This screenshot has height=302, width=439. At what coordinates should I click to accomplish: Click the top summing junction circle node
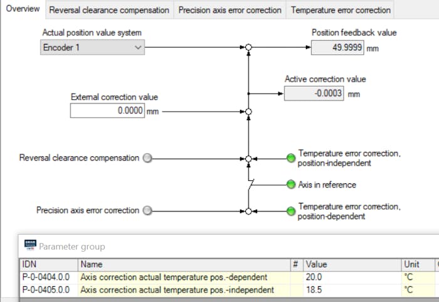click(248, 47)
